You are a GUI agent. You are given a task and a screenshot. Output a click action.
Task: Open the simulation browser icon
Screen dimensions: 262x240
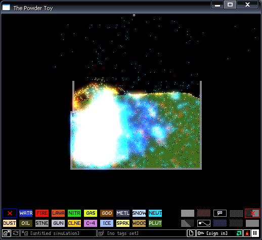pos(7,233)
